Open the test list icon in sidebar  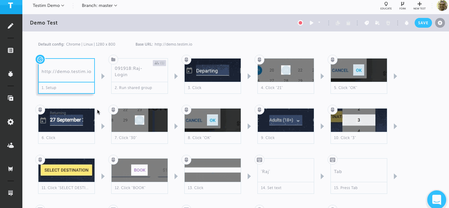[x=11, y=50]
